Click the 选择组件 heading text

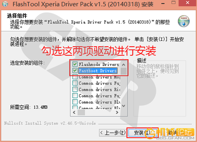(x=17, y=16)
